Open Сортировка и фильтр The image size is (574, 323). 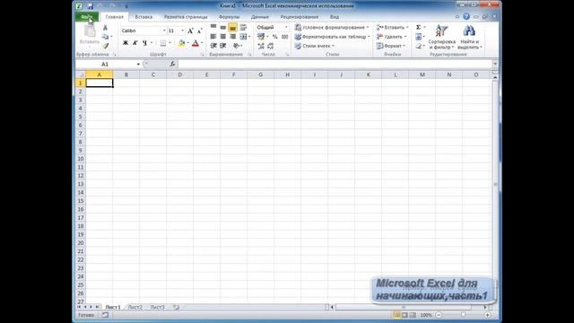pyautogui.click(x=441, y=38)
